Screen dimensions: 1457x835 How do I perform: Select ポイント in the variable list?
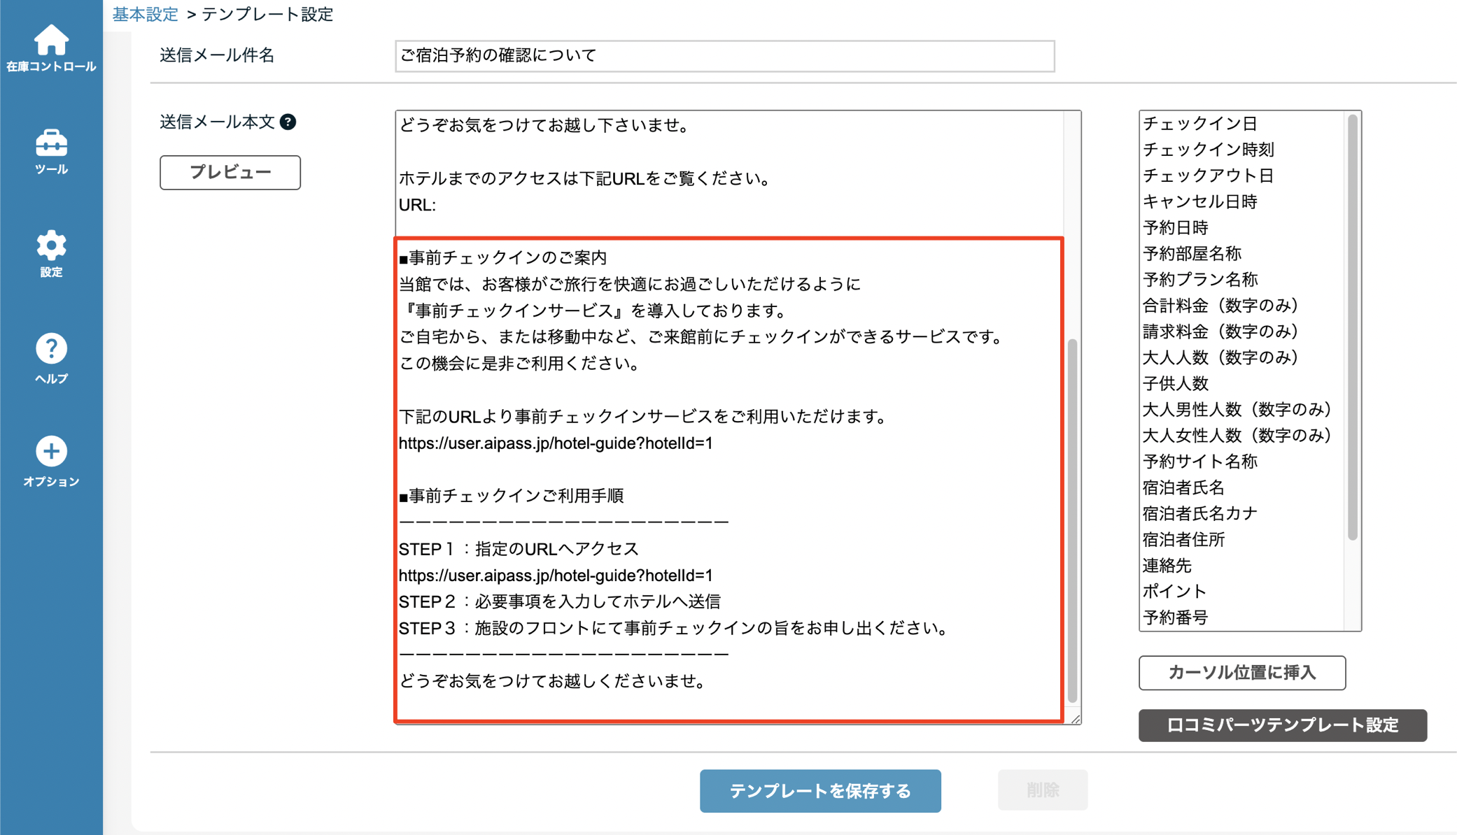[x=1242, y=591]
